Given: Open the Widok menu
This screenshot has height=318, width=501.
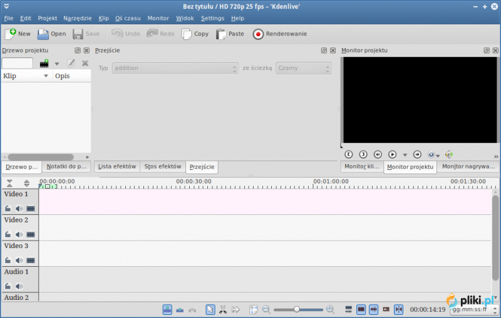Looking at the screenshot, I should [185, 18].
